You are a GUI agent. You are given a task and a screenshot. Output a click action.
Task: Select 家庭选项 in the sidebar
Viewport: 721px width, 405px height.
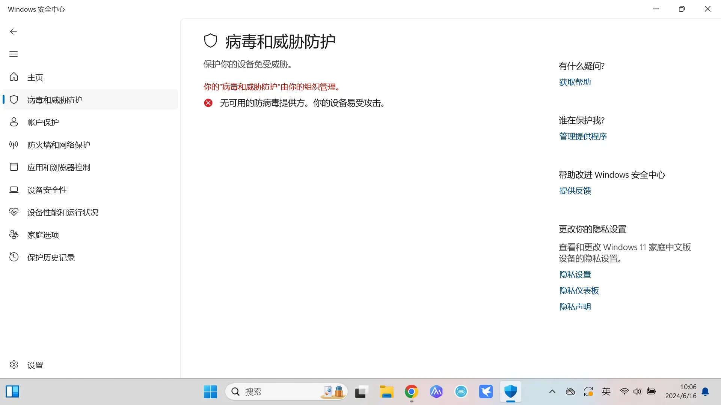[90, 235]
